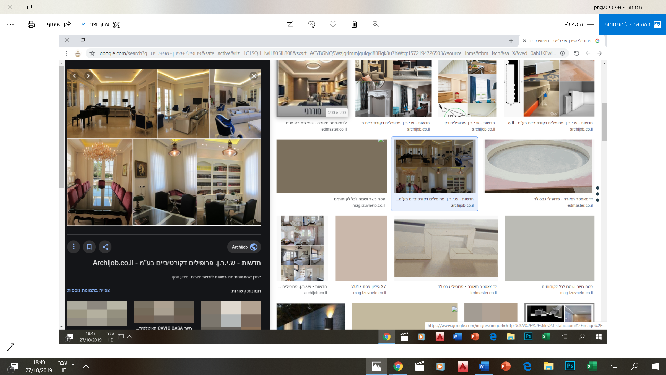Open Excel from the Windows taskbar
This screenshot has width=666, height=375.
[x=591, y=366]
